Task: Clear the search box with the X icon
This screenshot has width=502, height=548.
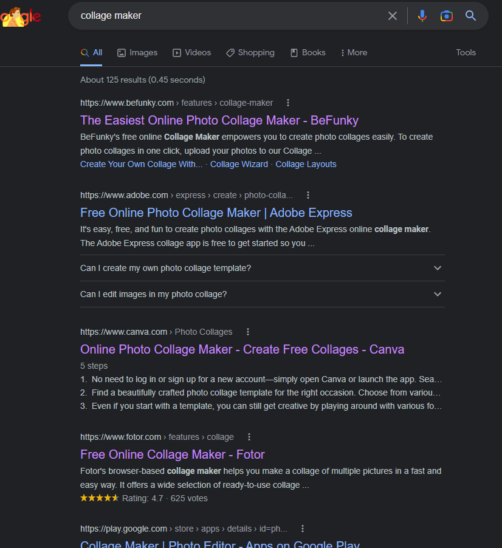Action: point(392,16)
